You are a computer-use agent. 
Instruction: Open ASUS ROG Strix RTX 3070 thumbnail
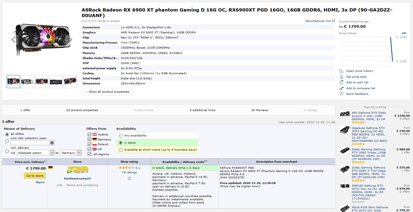click(345, 208)
